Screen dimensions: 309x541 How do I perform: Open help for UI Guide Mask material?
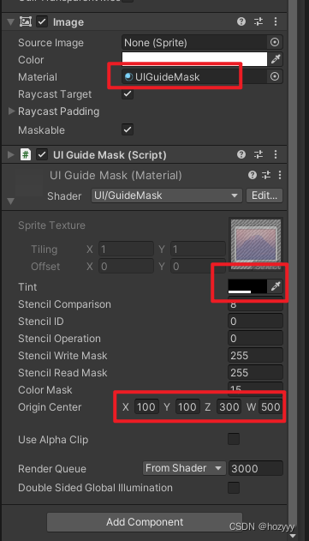click(x=253, y=175)
